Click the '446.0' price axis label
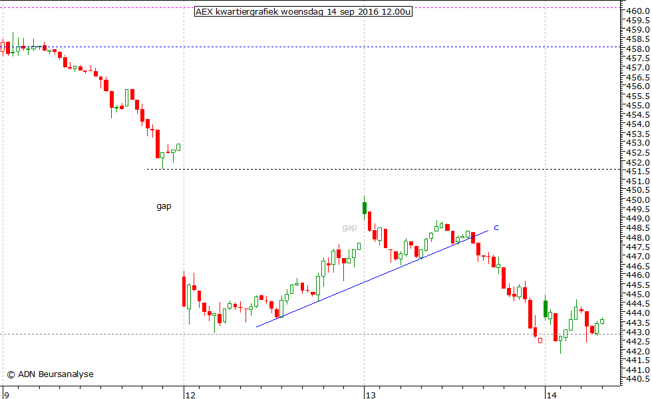 (638, 275)
